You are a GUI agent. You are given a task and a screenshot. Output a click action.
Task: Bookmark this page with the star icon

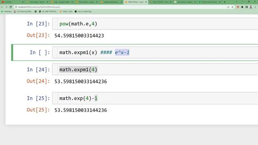(233, 7)
